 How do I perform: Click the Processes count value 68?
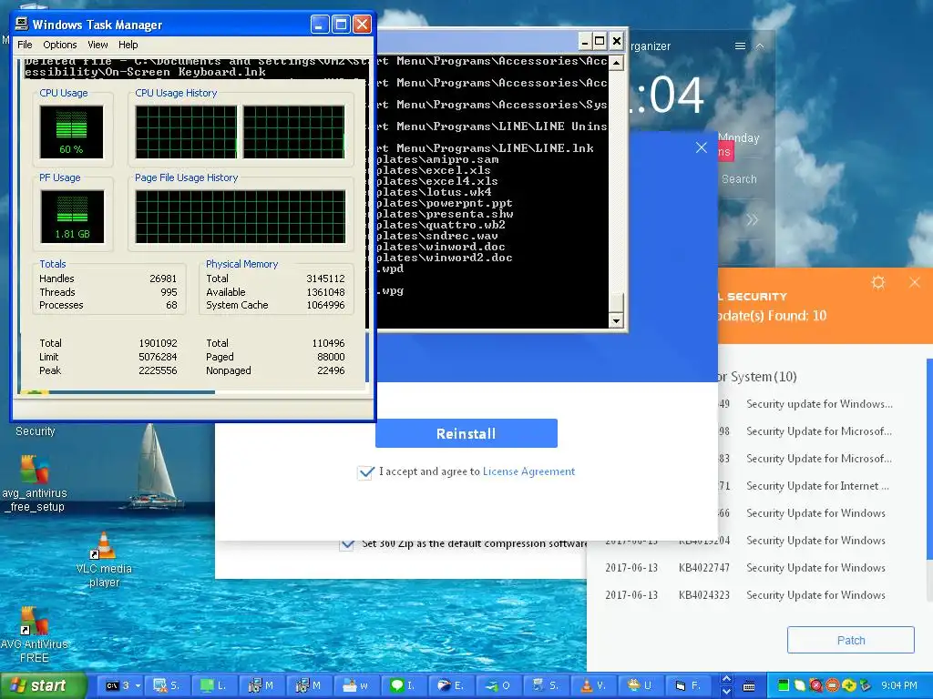pos(171,305)
